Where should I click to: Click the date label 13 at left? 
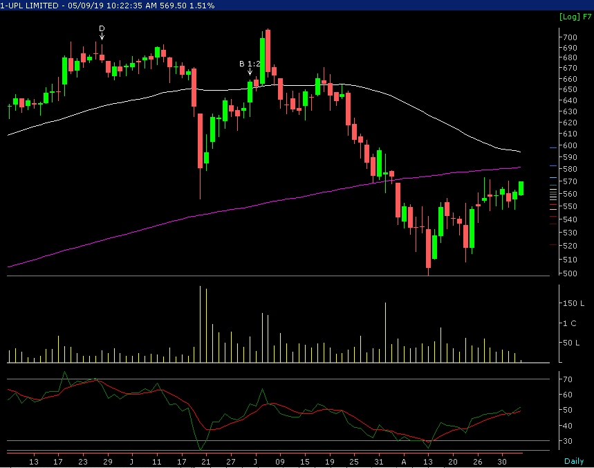click(34, 462)
